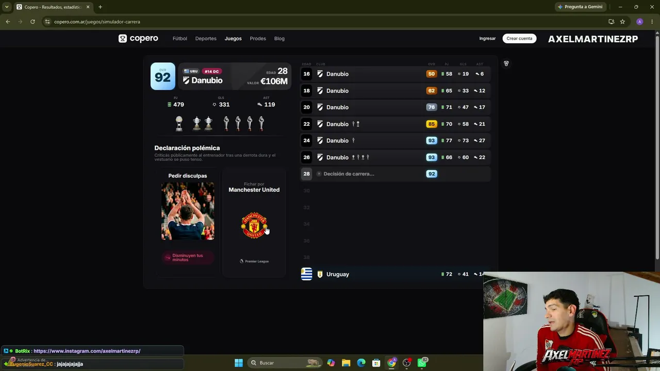Click the Ingresar login link

(487, 39)
